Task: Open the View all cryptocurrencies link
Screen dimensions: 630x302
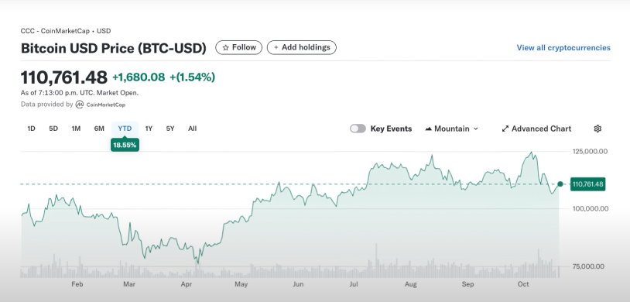Action: [x=563, y=48]
